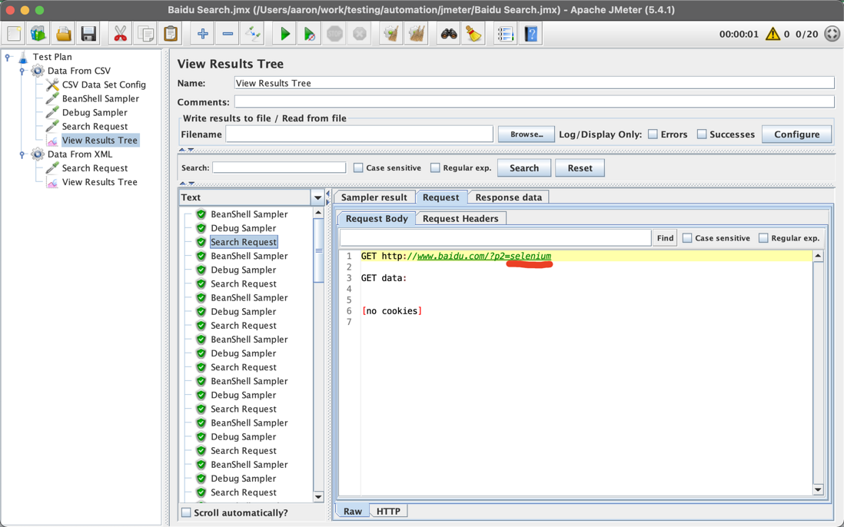Toggle Case sensitive in Search row
Image resolution: width=844 pixels, height=527 pixels.
click(x=358, y=167)
